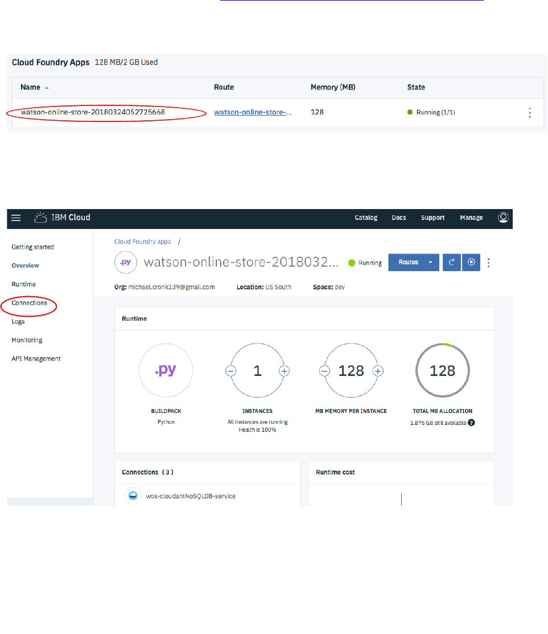The width and height of the screenshot is (548, 634).
Task: Click the IBM Cloud logo icon
Action: (41, 218)
